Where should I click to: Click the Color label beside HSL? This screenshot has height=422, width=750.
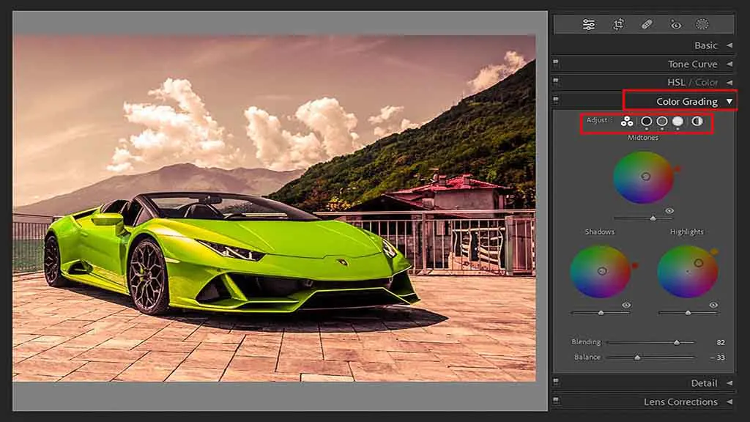[707, 83]
